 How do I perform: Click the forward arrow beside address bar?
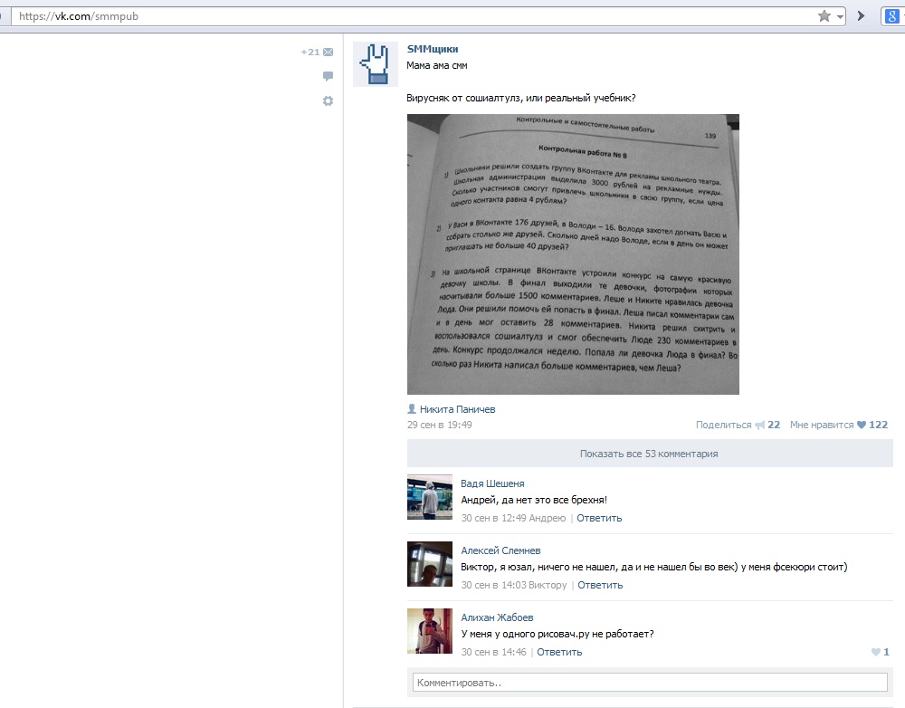[862, 16]
